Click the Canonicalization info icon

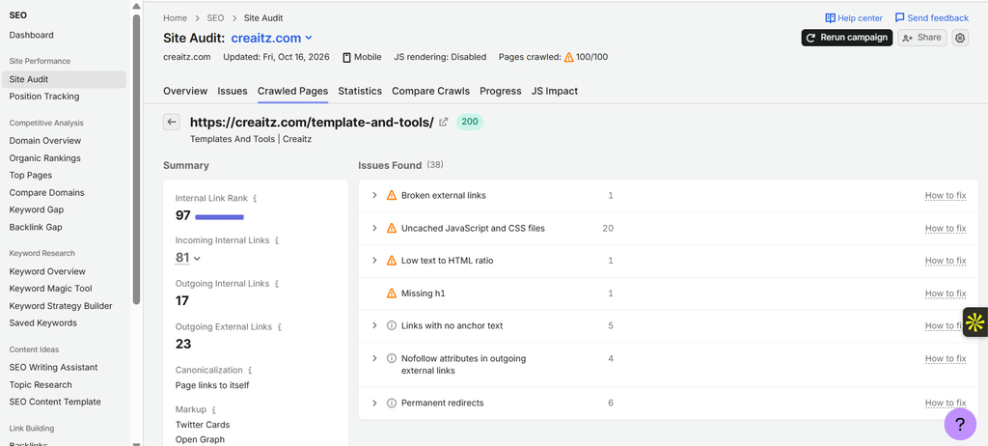(x=250, y=371)
